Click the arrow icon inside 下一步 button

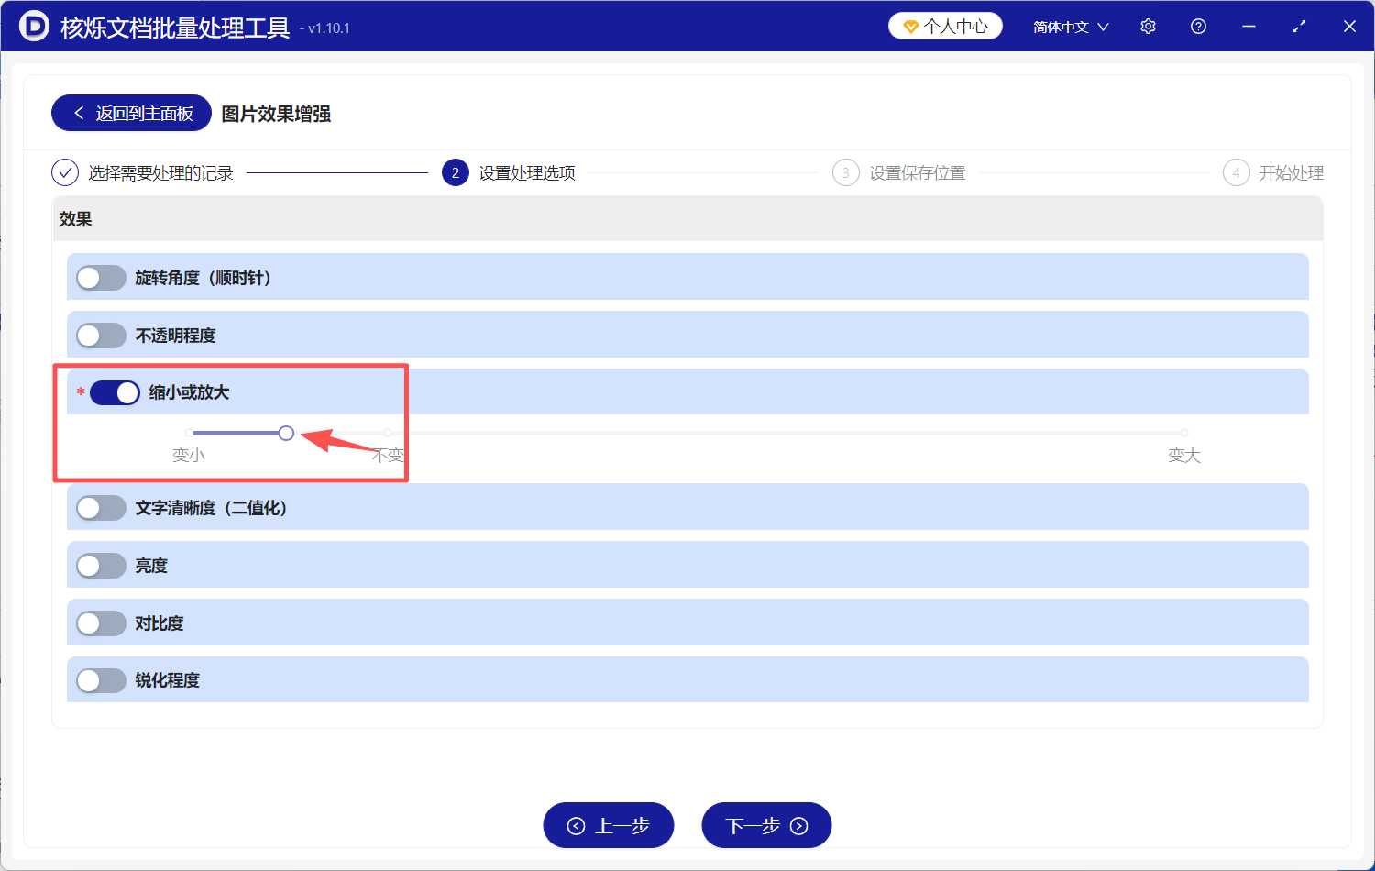pyautogui.click(x=799, y=824)
